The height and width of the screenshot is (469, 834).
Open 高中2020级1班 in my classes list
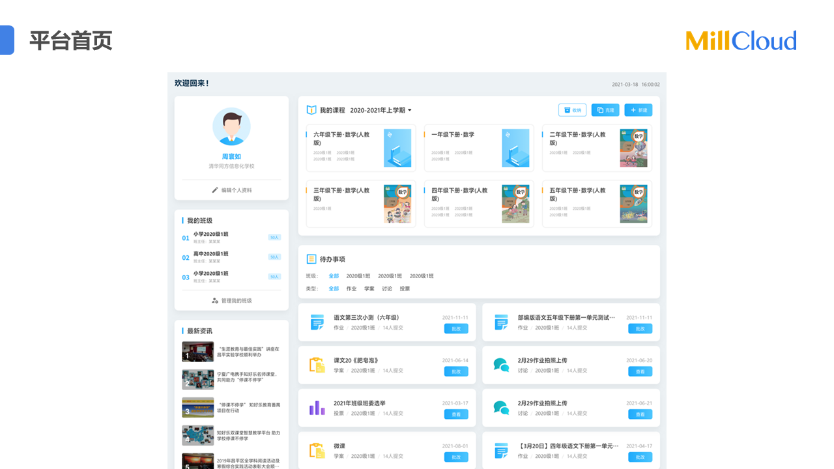(x=211, y=254)
